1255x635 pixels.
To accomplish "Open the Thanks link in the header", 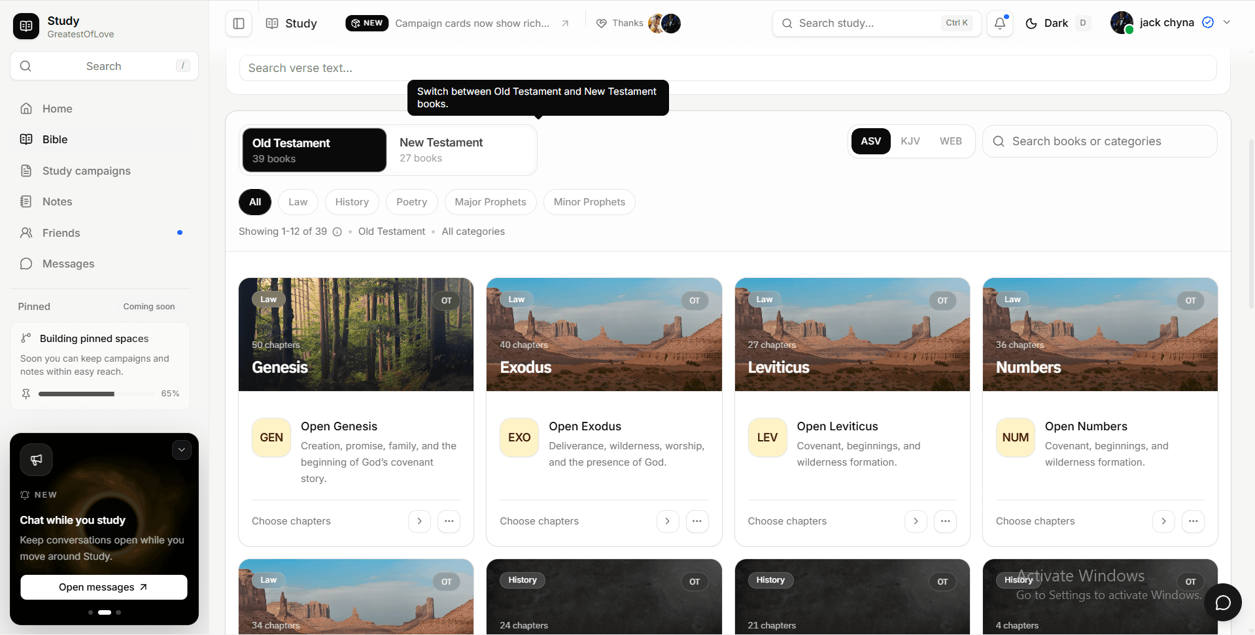I will coord(620,24).
